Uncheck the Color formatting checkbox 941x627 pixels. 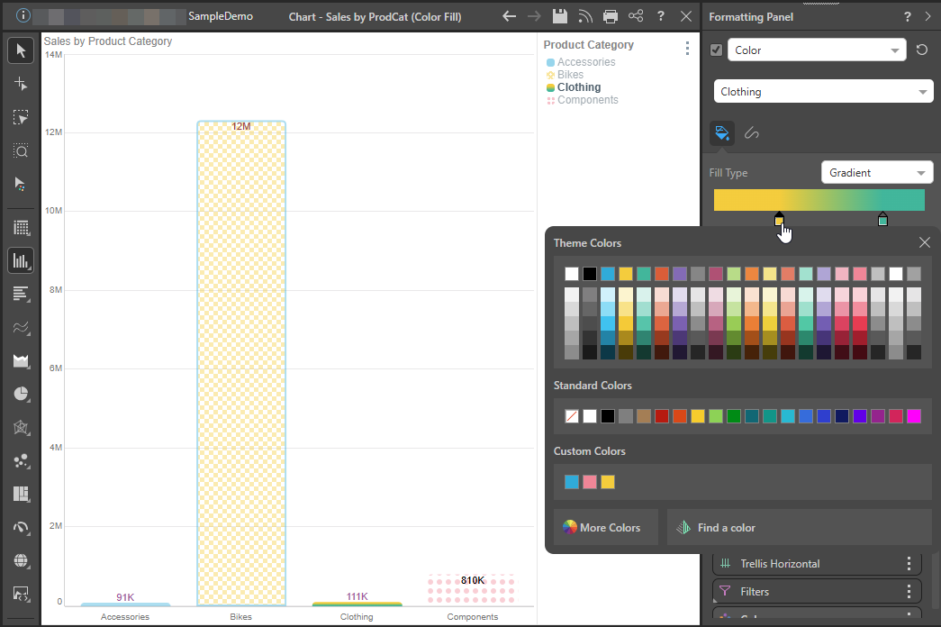(717, 50)
